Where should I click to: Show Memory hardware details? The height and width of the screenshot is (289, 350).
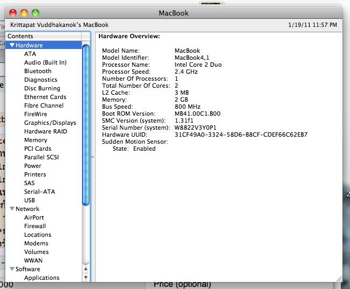click(x=35, y=140)
